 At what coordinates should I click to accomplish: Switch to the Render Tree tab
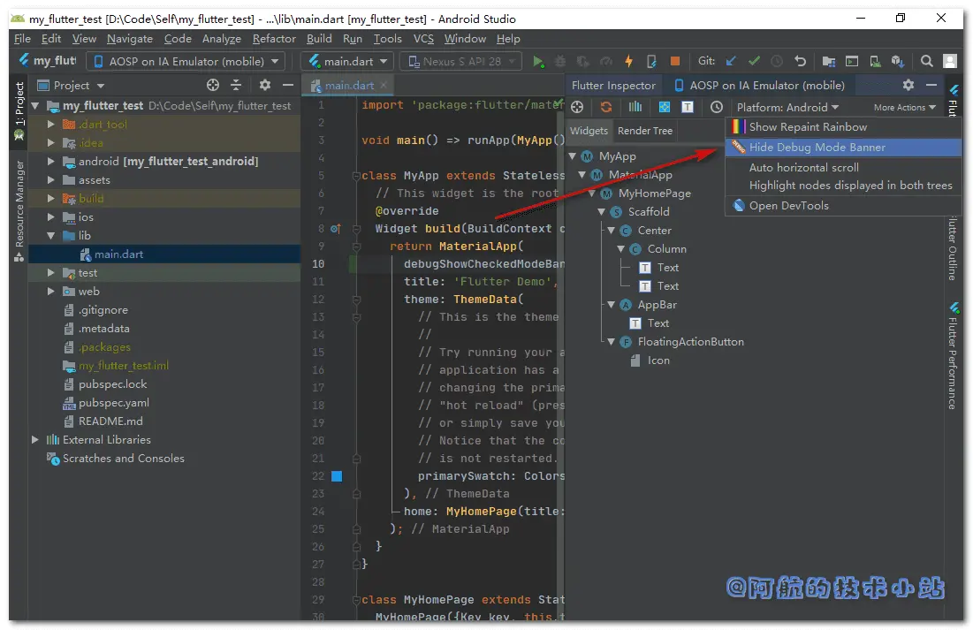tap(644, 131)
